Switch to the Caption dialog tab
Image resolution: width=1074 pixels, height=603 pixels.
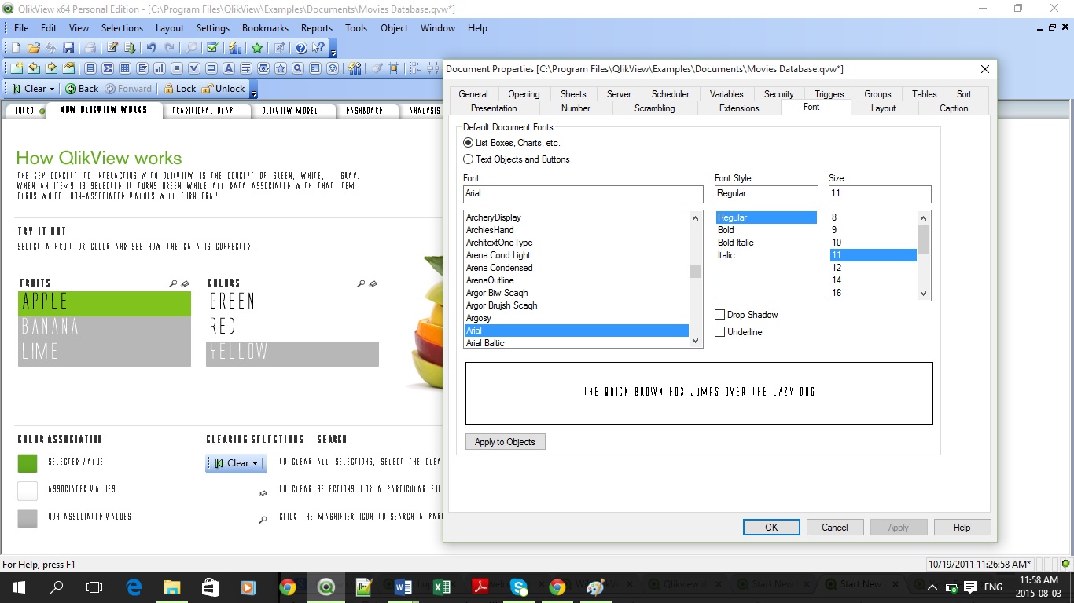click(954, 108)
